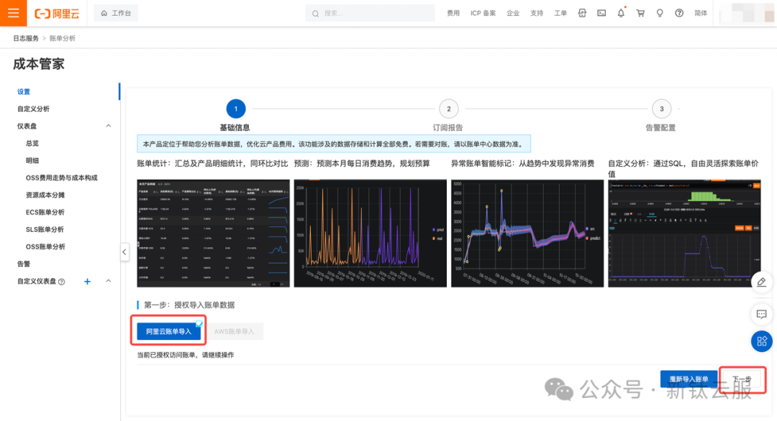Open the 工单 menu
Viewport: 777px width, 421px height.
pos(560,14)
